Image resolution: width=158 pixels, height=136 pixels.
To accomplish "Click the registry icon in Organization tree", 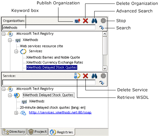I will 10,34.
